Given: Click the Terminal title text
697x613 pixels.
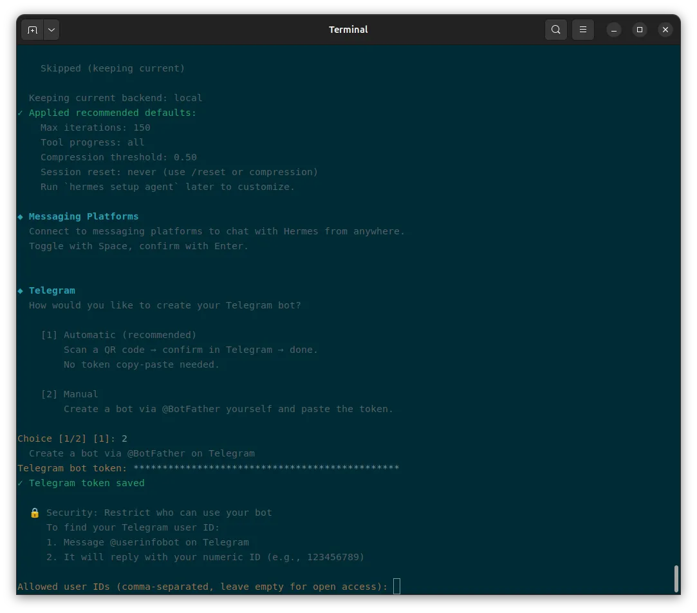Looking at the screenshot, I should [x=348, y=30].
